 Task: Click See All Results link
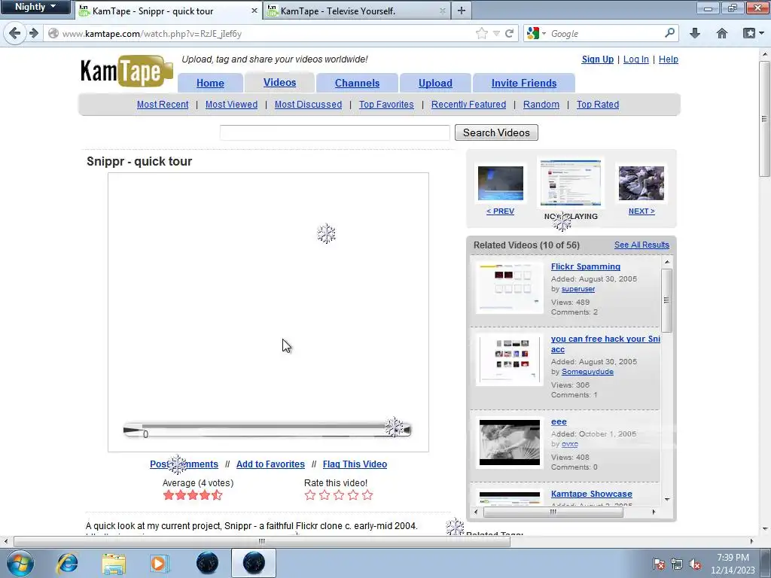(x=641, y=245)
